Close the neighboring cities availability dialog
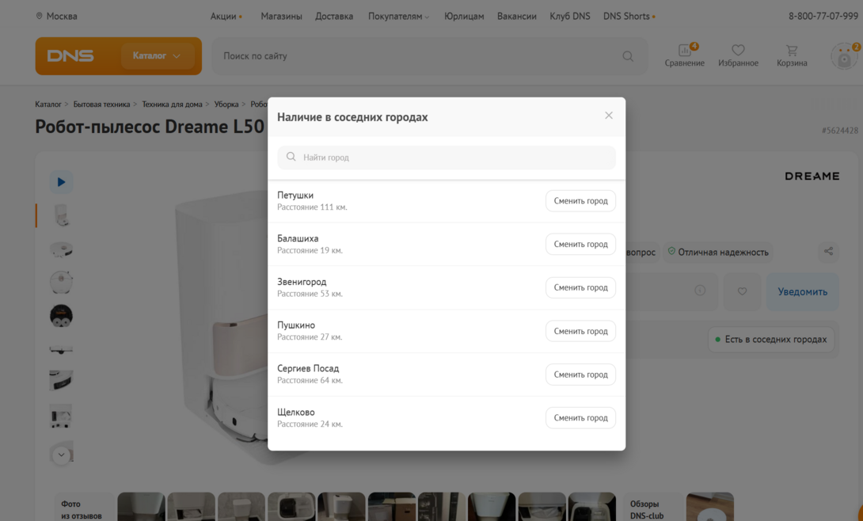The height and width of the screenshot is (521, 863). pos(608,116)
